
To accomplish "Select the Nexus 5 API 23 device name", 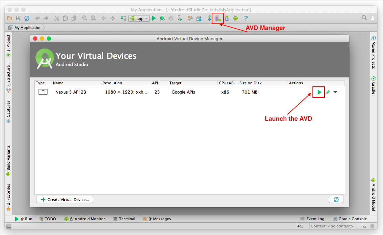I will [71, 92].
